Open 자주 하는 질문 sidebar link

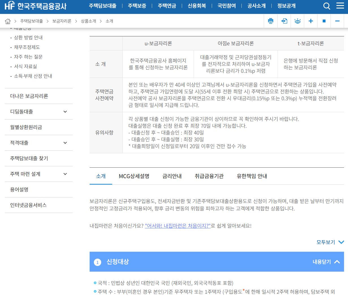click(28, 57)
